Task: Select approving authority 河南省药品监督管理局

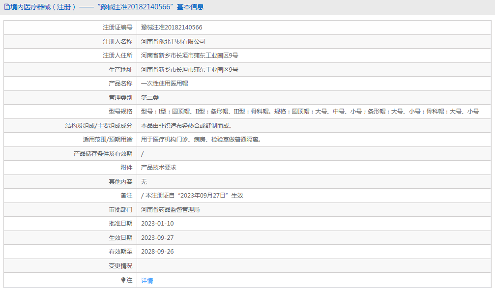Action: [170, 210]
